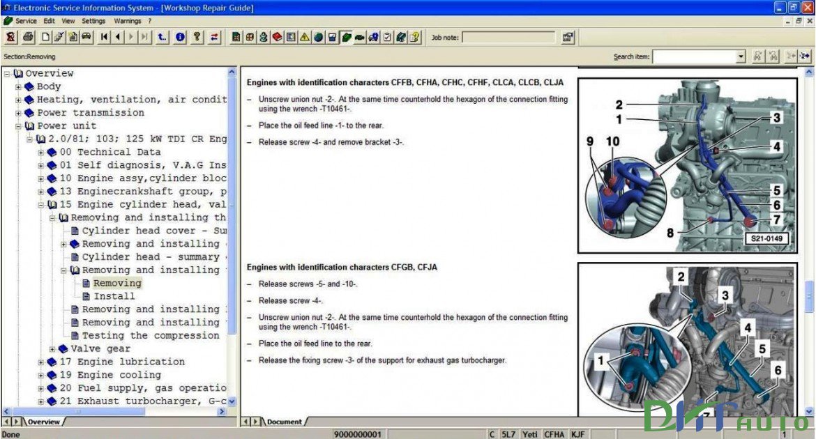
Task: Open the View menu
Action: [x=68, y=21]
